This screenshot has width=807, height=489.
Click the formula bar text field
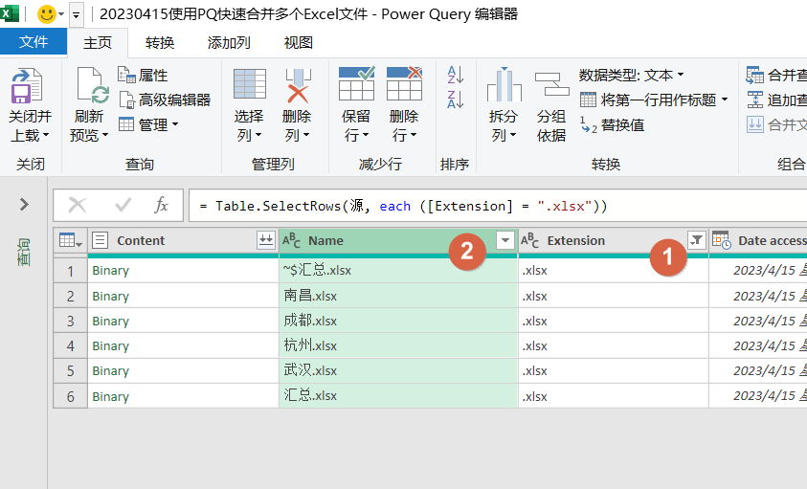498,206
